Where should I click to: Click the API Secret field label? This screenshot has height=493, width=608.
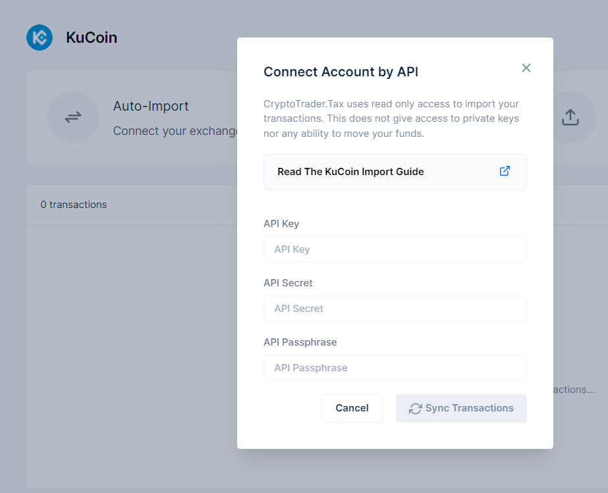pos(288,283)
